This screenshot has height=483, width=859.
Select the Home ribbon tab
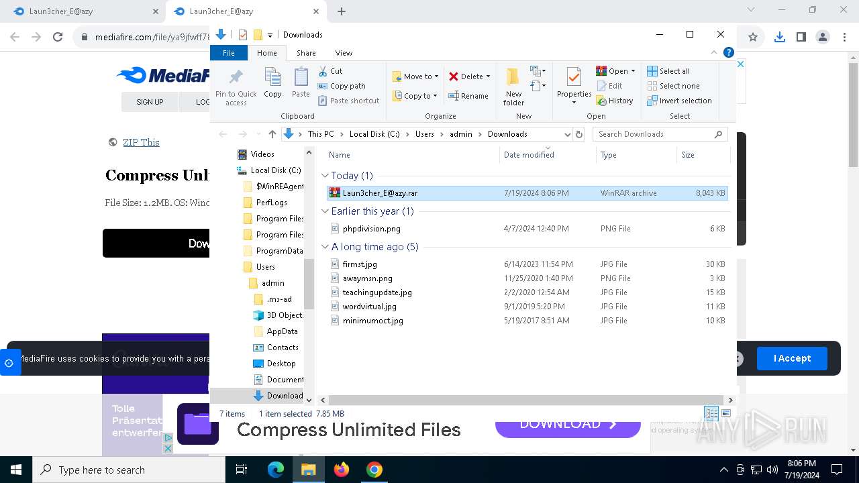pos(266,53)
